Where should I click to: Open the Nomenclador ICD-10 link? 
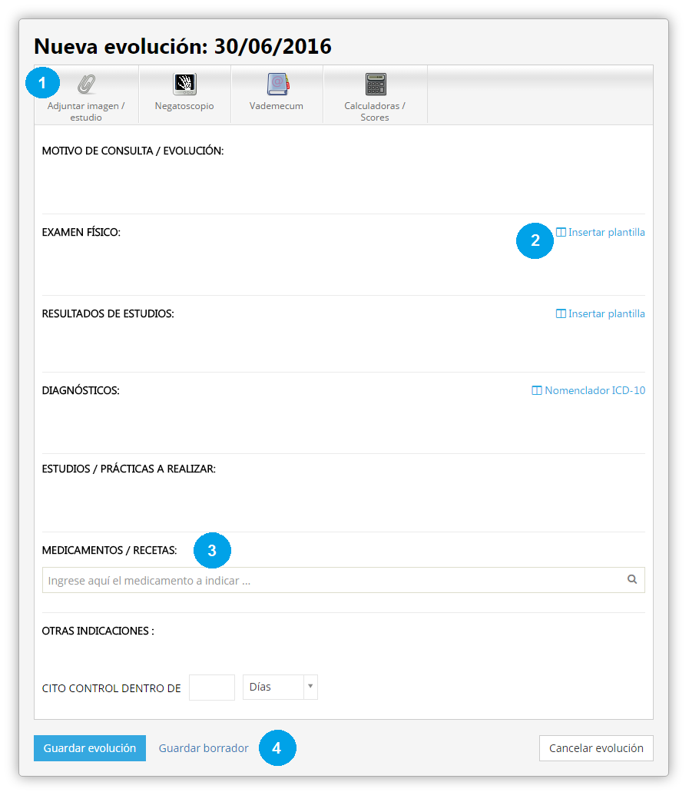595,390
